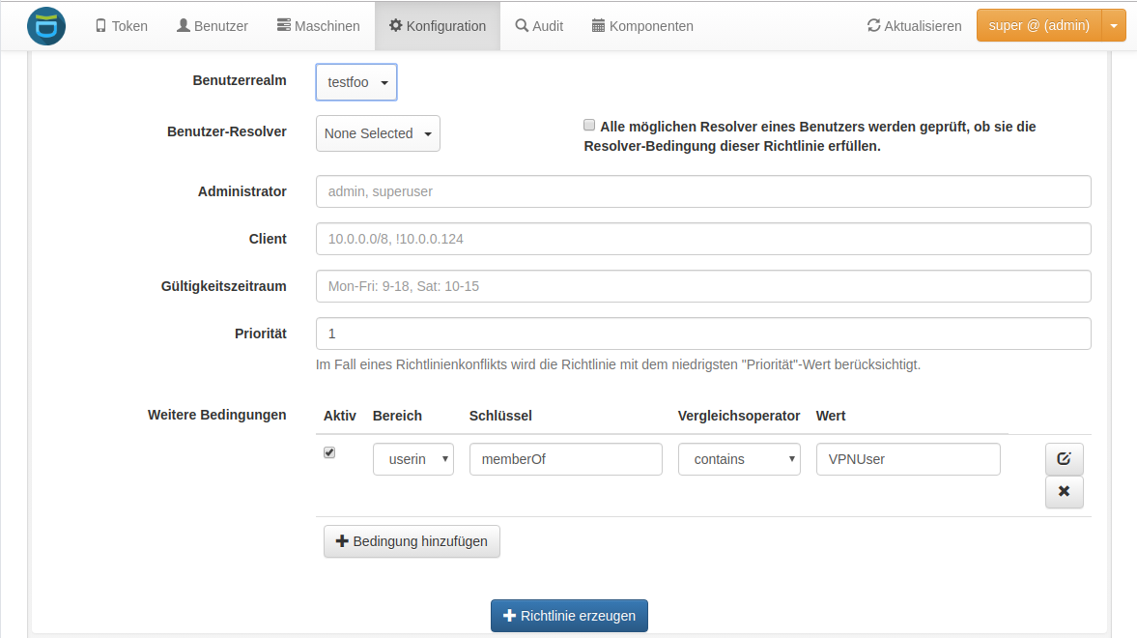
Task: Click the Aktualisieren refresh icon
Action: [874, 25]
